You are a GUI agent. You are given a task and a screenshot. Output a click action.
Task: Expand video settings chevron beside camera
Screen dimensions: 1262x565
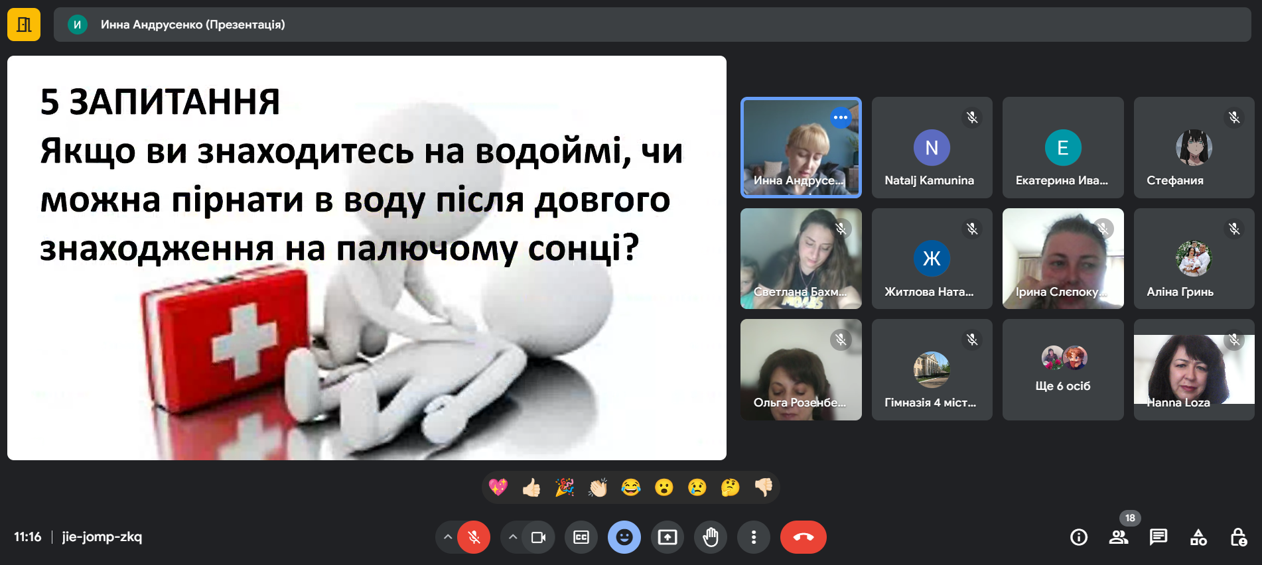[512, 537]
